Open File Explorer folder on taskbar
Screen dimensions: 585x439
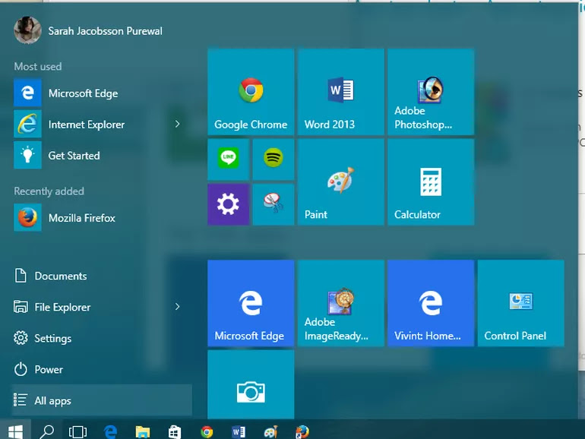tap(143, 432)
